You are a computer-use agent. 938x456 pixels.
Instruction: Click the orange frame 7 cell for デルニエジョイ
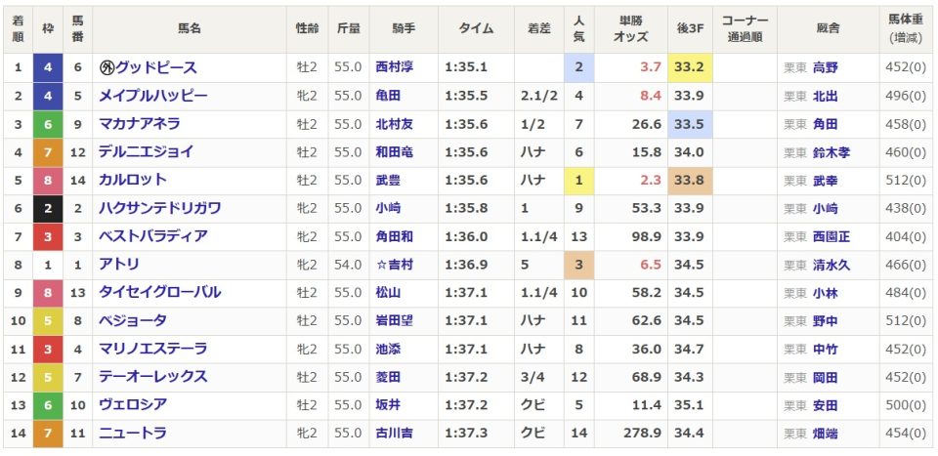[48, 152]
